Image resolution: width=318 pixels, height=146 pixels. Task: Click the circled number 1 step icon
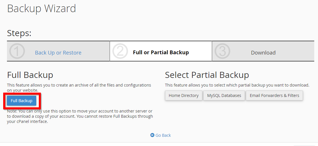17,51
